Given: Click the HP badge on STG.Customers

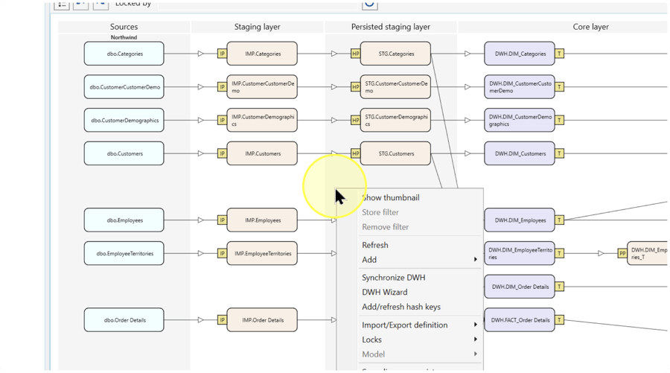Looking at the screenshot, I should [x=356, y=154].
